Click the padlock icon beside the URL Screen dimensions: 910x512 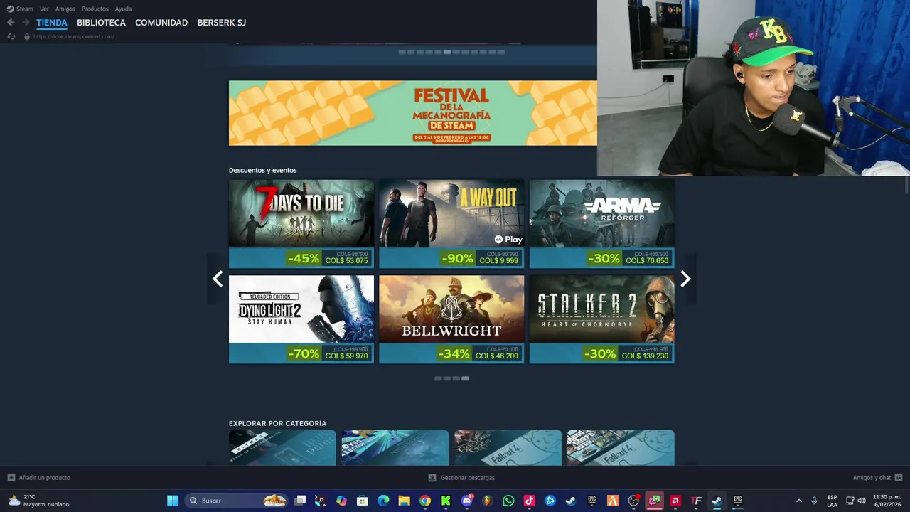click(27, 36)
